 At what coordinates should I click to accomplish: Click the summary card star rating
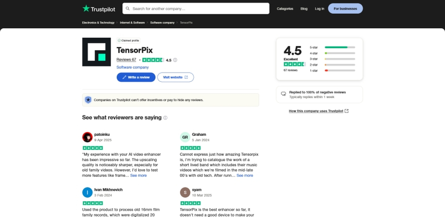click(294, 65)
